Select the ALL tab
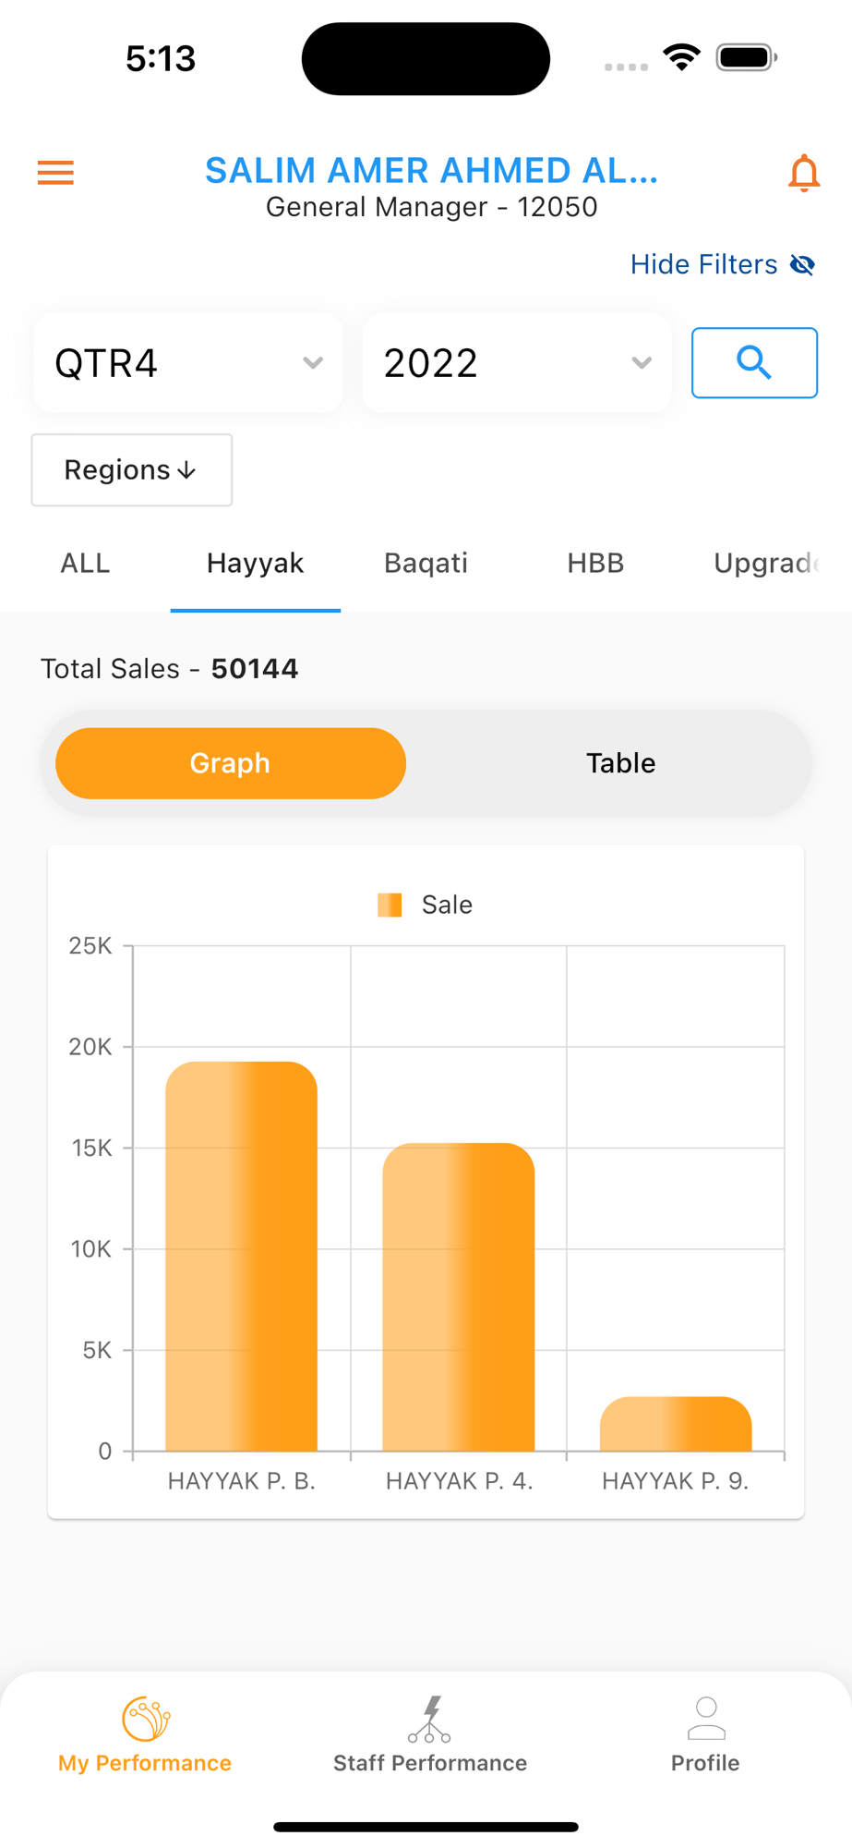 (x=85, y=563)
